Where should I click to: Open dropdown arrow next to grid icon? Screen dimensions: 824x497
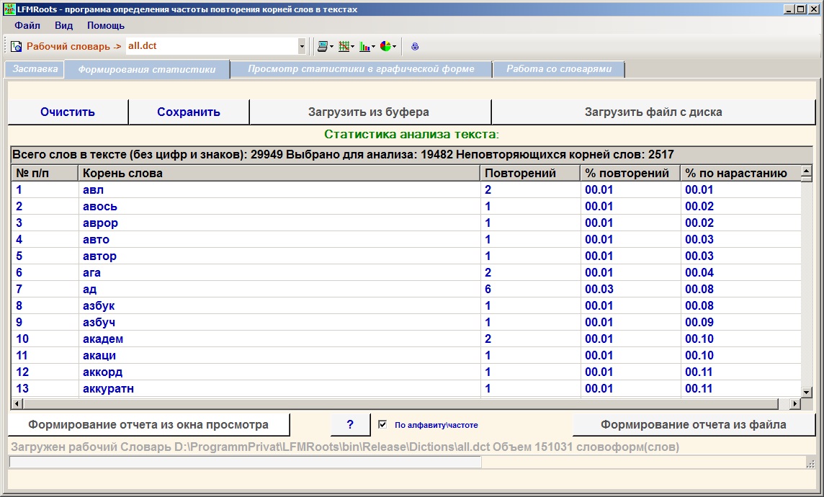(x=353, y=46)
